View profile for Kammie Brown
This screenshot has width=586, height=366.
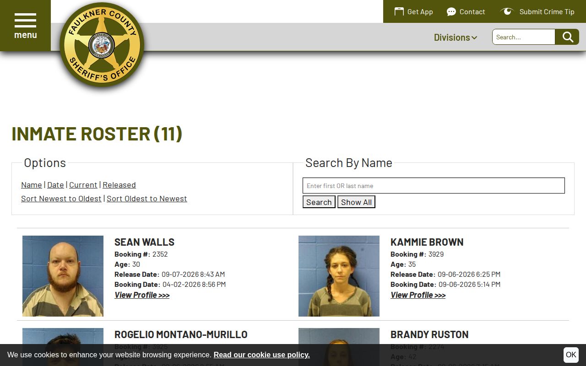(x=418, y=295)
